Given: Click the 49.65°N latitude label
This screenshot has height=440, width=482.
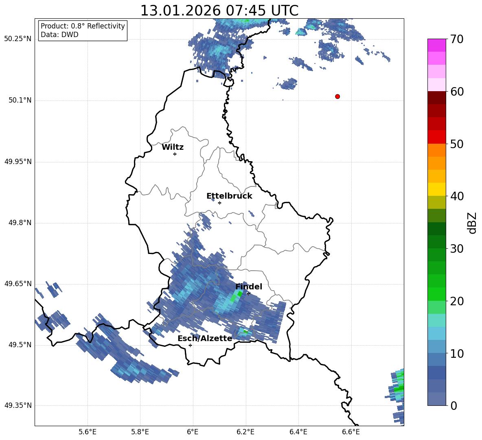Looking at the screenshot, I should click(x=18, y=283).
